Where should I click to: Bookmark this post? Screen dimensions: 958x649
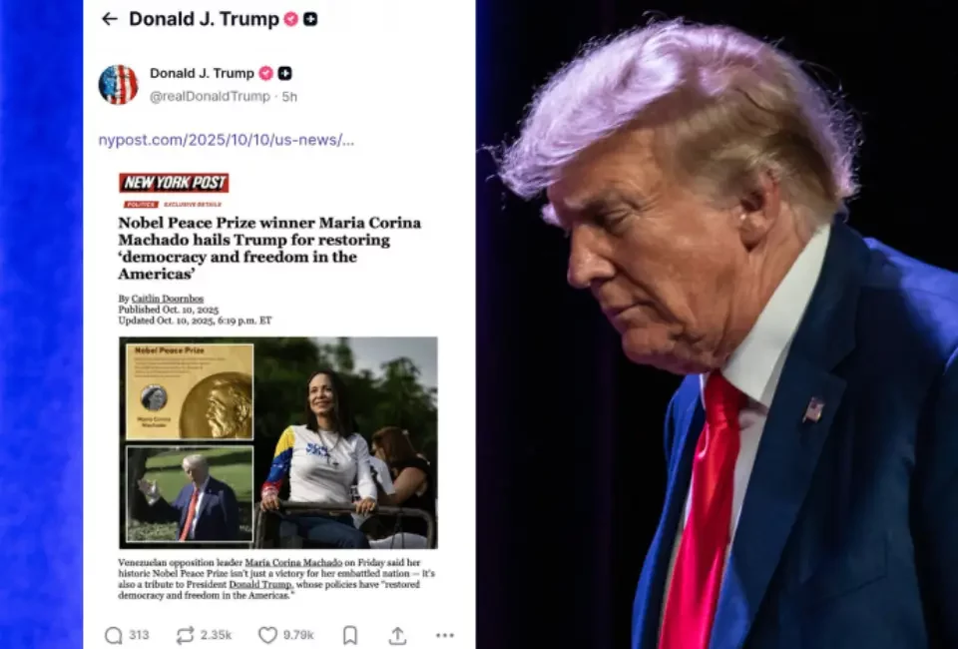coord(350,636)
